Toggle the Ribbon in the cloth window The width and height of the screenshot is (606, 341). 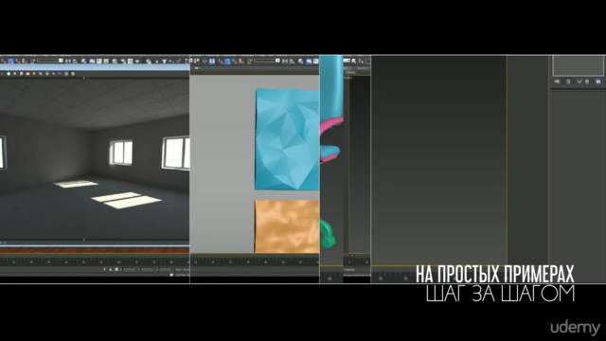point(309,61)
